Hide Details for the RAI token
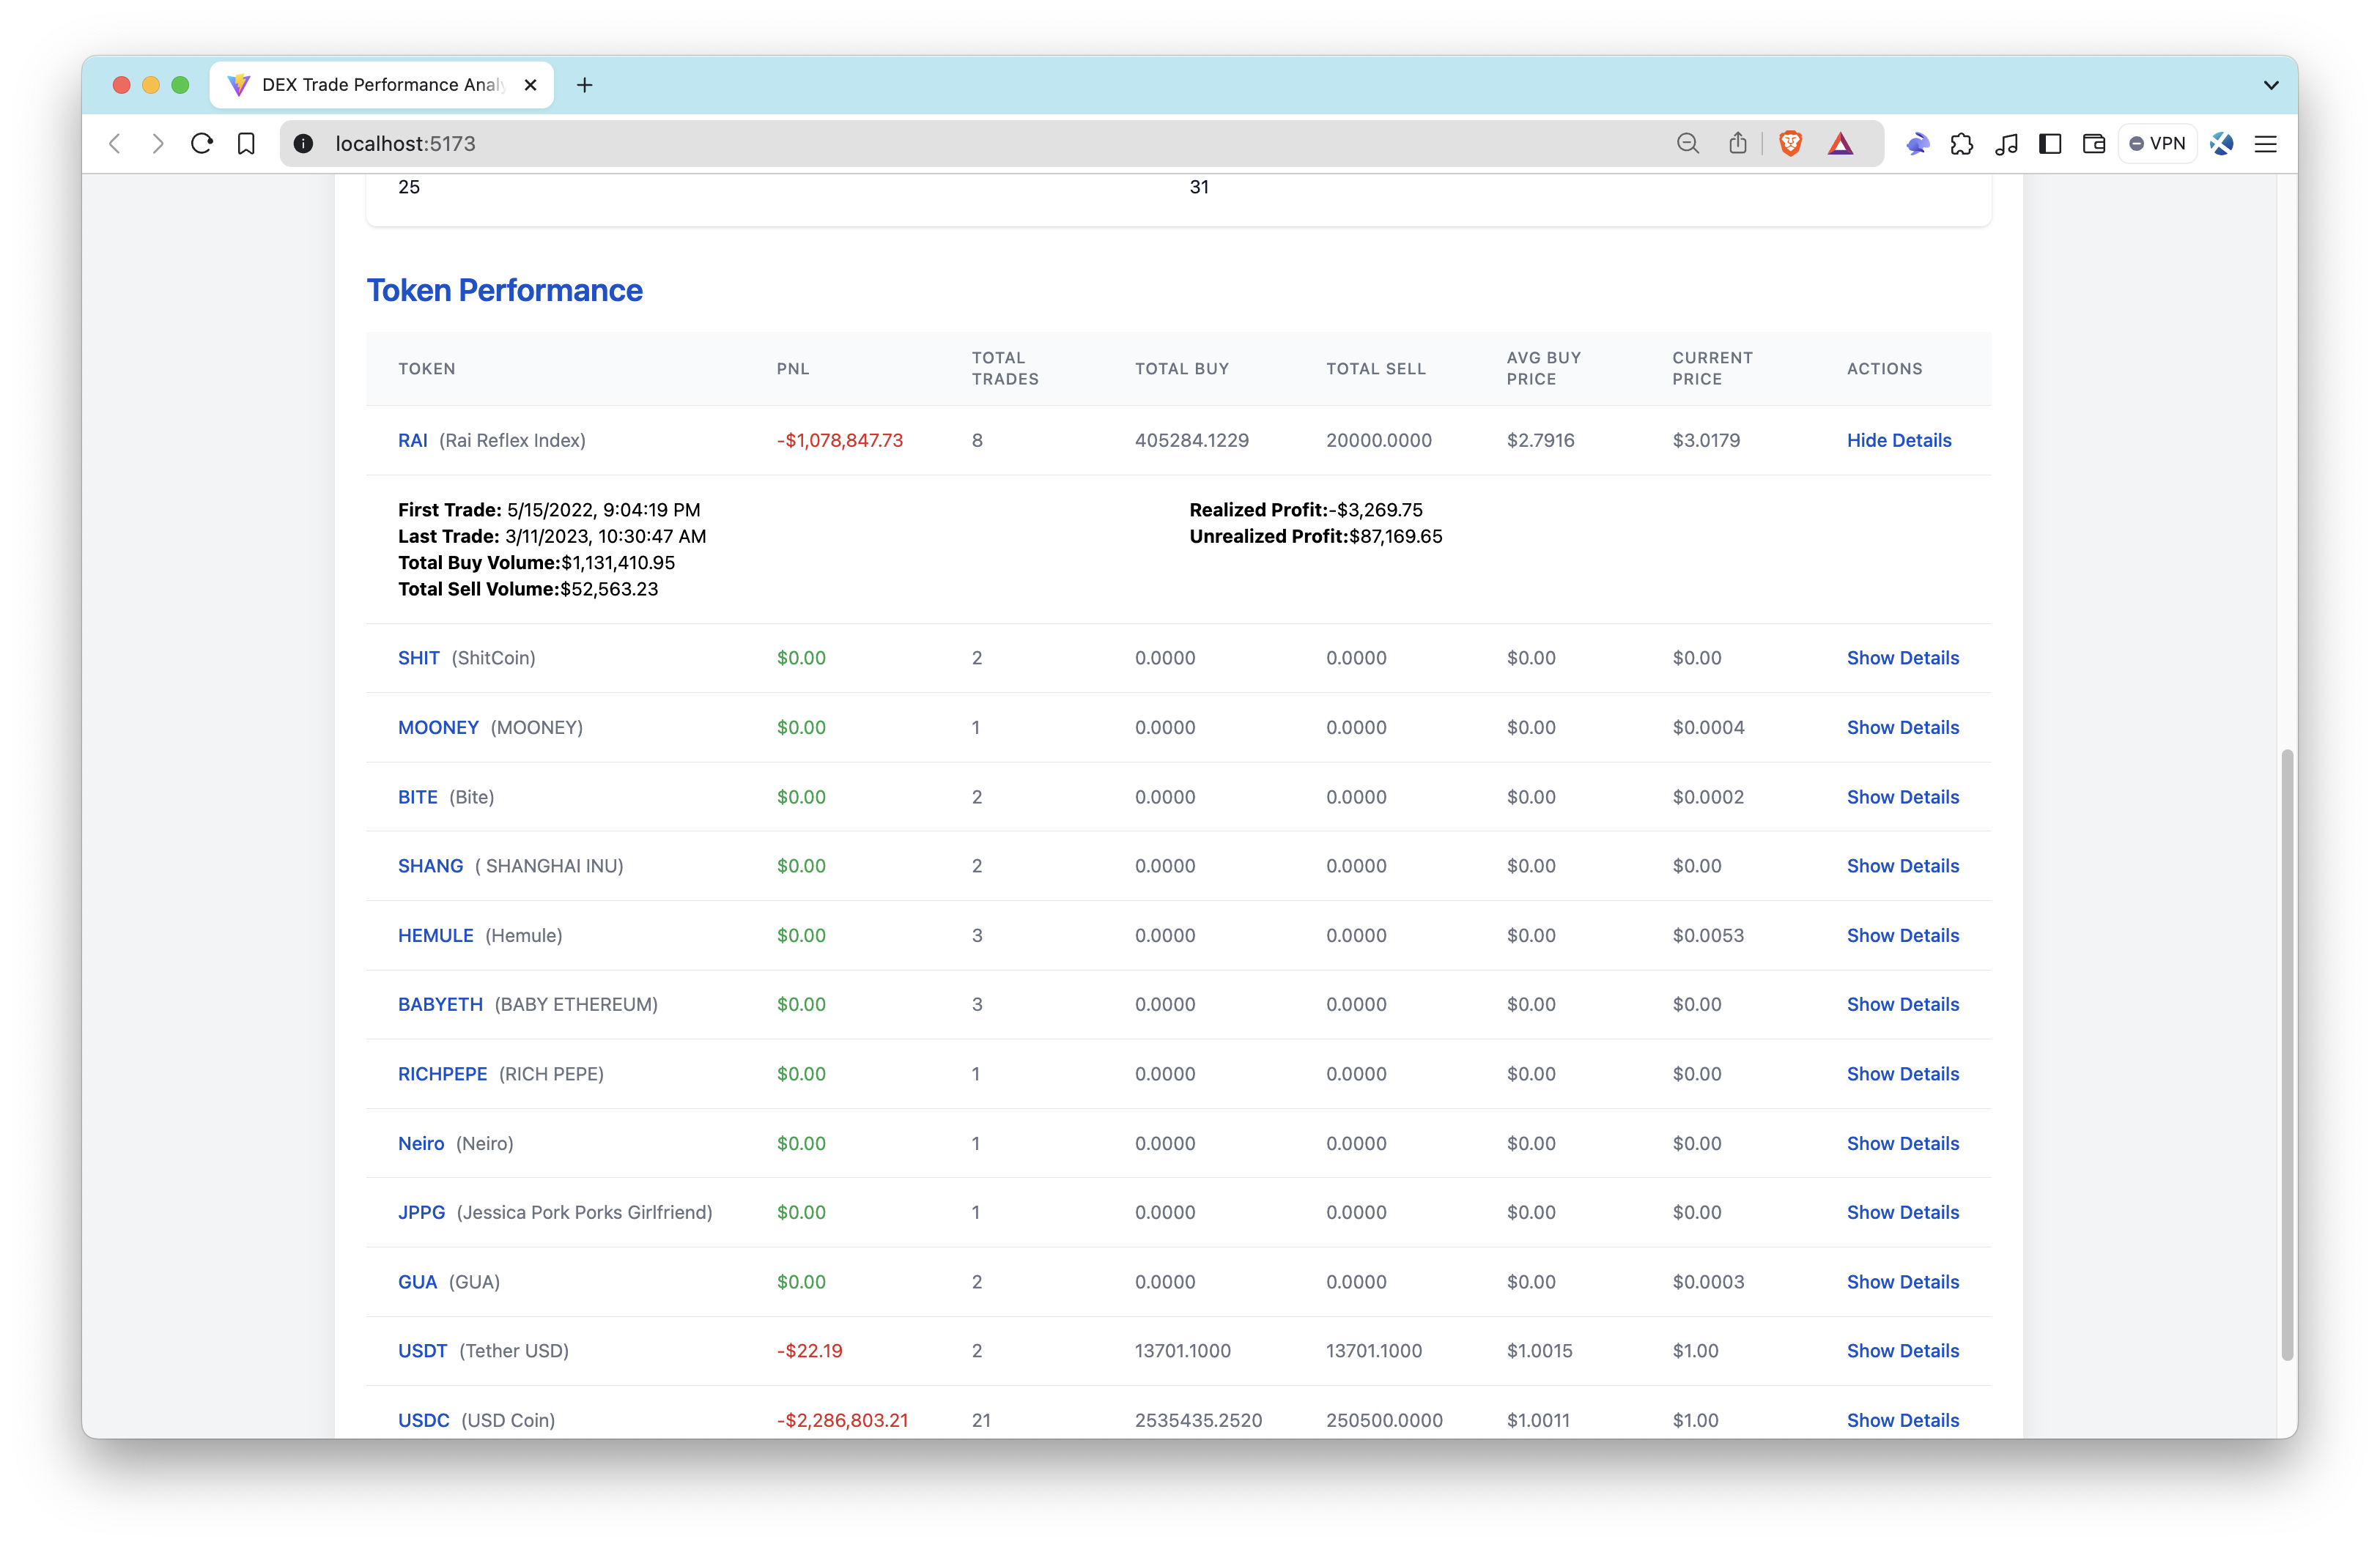Viewport: 2380px width, 1547px height. 1899,441
